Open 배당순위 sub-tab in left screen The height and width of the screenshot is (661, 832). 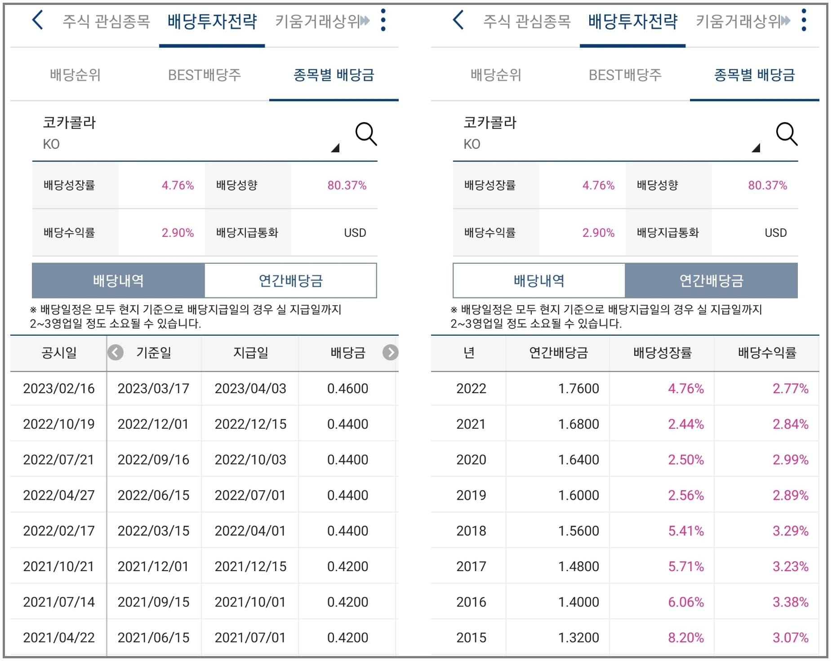(x=75, y=75)
